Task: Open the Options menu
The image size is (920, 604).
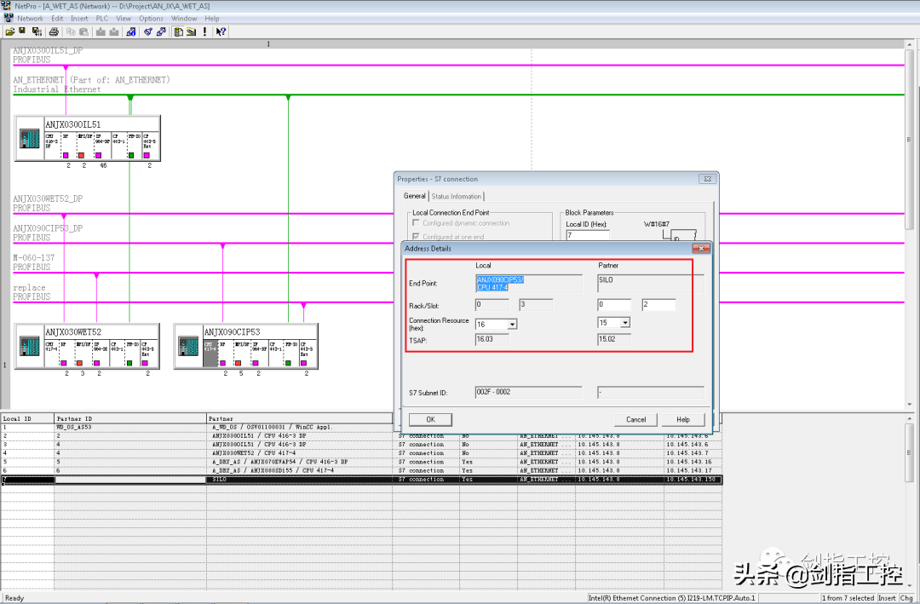Action: pyautogui.click(x=151, y=18)
